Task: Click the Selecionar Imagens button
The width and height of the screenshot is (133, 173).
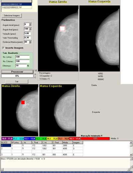Action: click(12, 16)
